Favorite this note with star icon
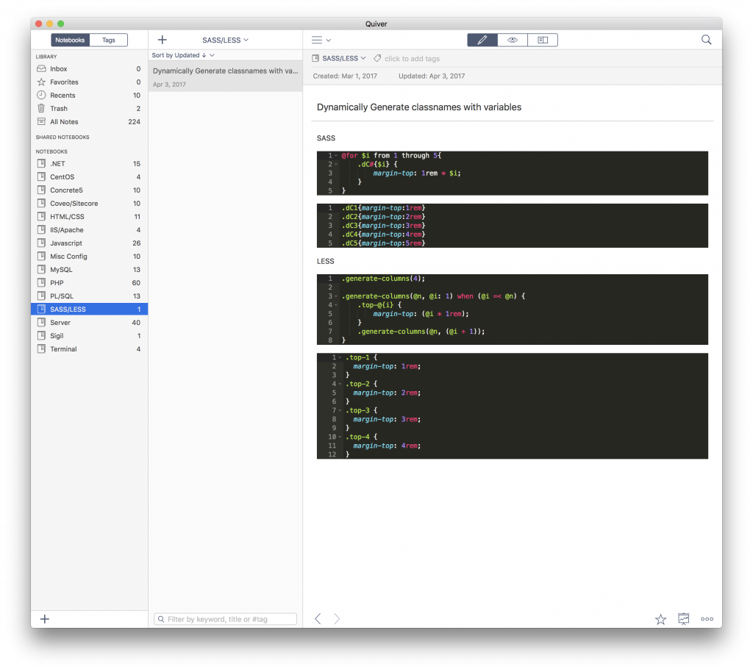Viewport: 753px width, 672px height. pyautogui.click(x=660, y=619)
